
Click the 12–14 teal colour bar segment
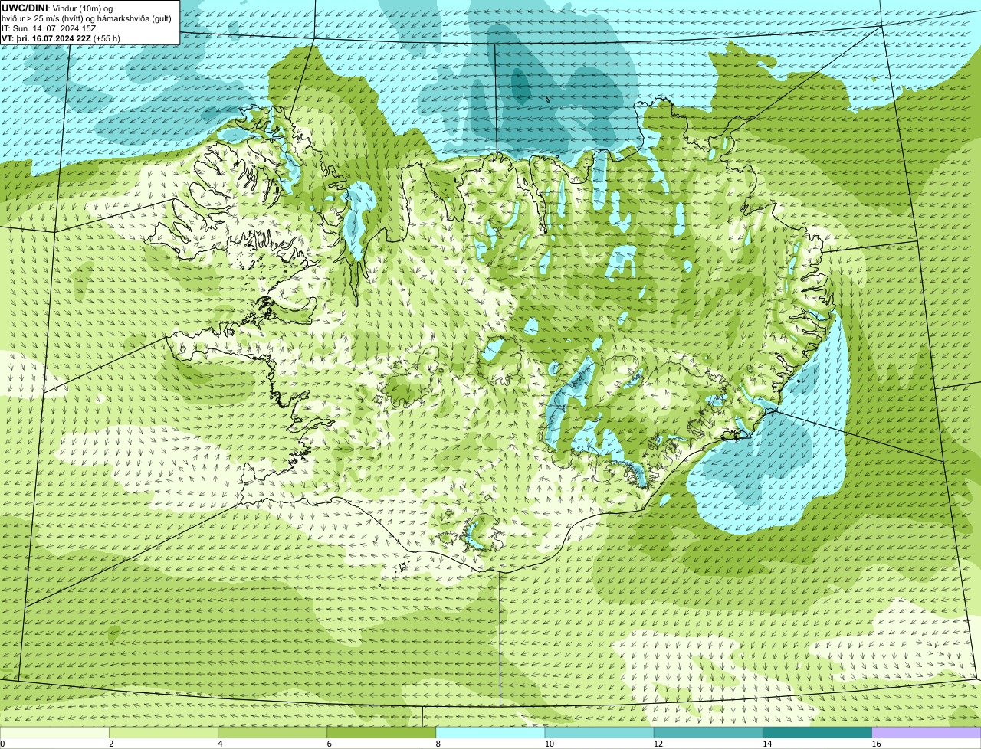point(708,732)
